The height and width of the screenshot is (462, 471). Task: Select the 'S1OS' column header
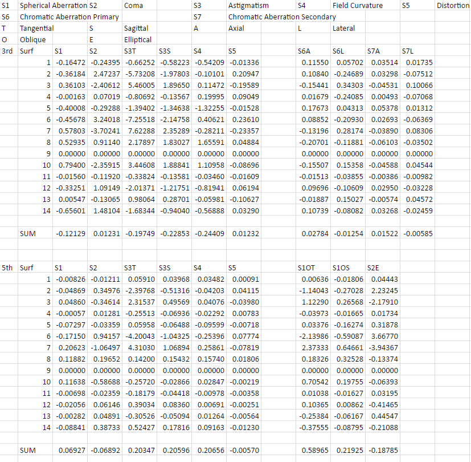[x=348, y=268]
